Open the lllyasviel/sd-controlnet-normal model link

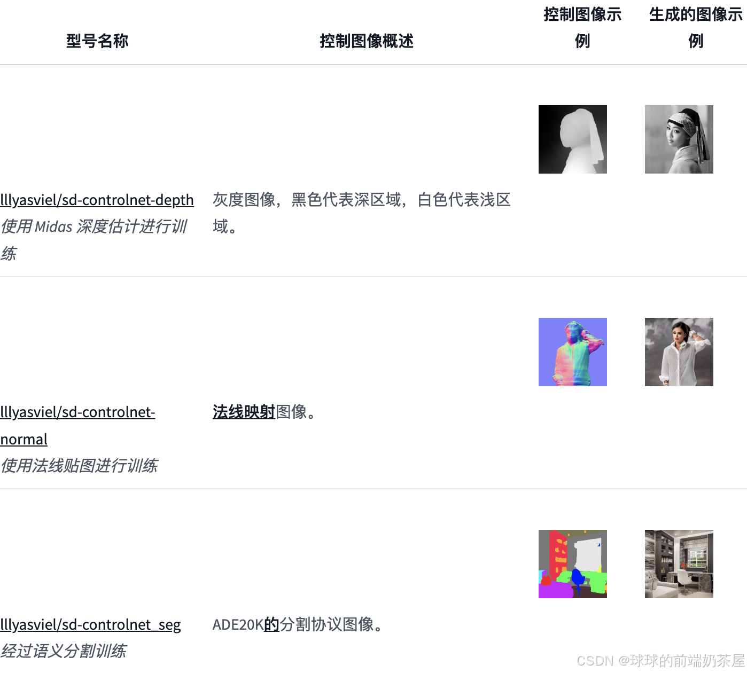click(77, 426)
